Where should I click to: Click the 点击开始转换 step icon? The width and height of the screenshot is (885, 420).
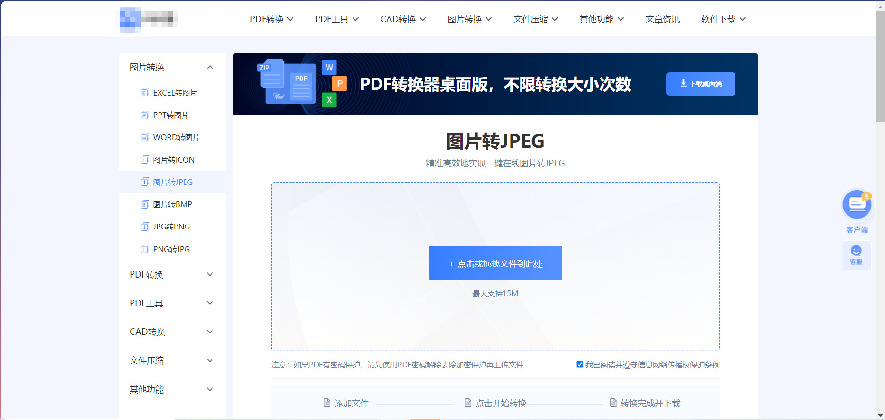click(x=468, y=403)
